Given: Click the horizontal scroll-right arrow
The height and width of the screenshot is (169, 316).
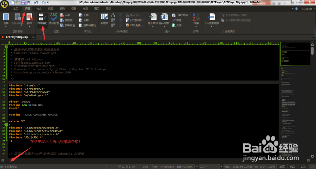Looking at the screenshot, I should 308,160.
